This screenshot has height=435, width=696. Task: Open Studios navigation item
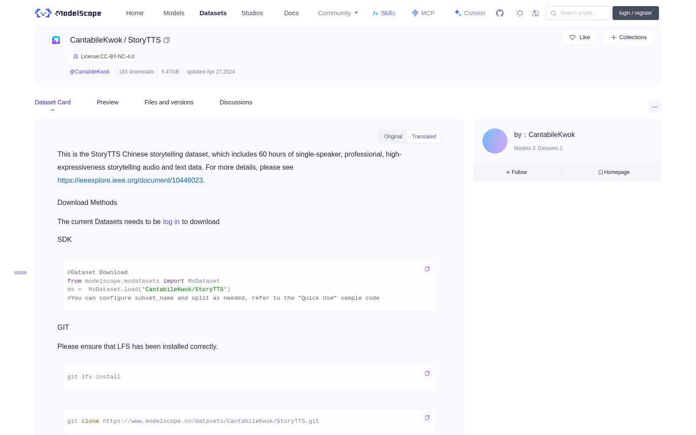point(252,13)
